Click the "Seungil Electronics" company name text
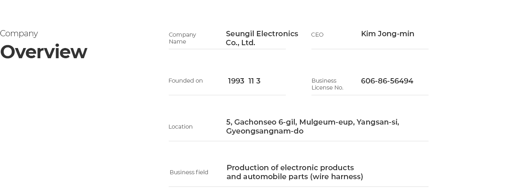The width and height of the screenshot is (507, 193). pyautogui.click(x=262, y=34)
